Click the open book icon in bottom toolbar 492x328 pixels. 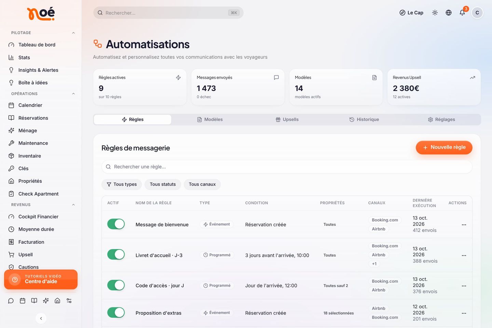click(x=34, y=301)
